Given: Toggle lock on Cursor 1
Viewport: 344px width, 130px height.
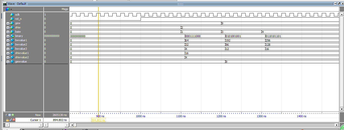Looking at the screenshot, I should (x=8, y=120).
